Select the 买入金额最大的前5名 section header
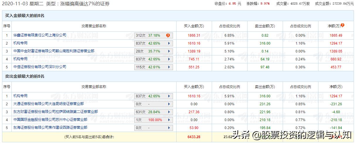The image size is (356, 144). 25,16
